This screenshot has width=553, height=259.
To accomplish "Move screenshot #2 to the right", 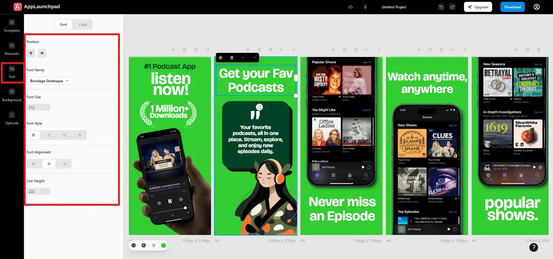I will tap(293, 50).
